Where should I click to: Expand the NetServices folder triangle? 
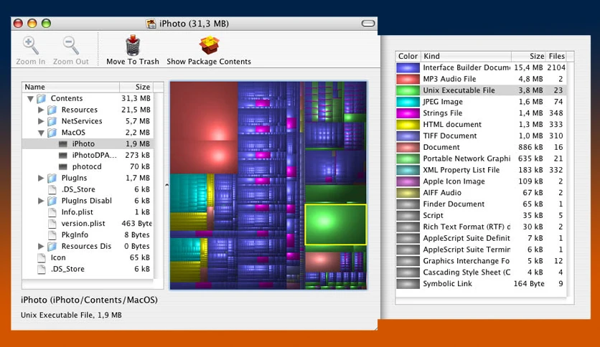tap(41, 121)
